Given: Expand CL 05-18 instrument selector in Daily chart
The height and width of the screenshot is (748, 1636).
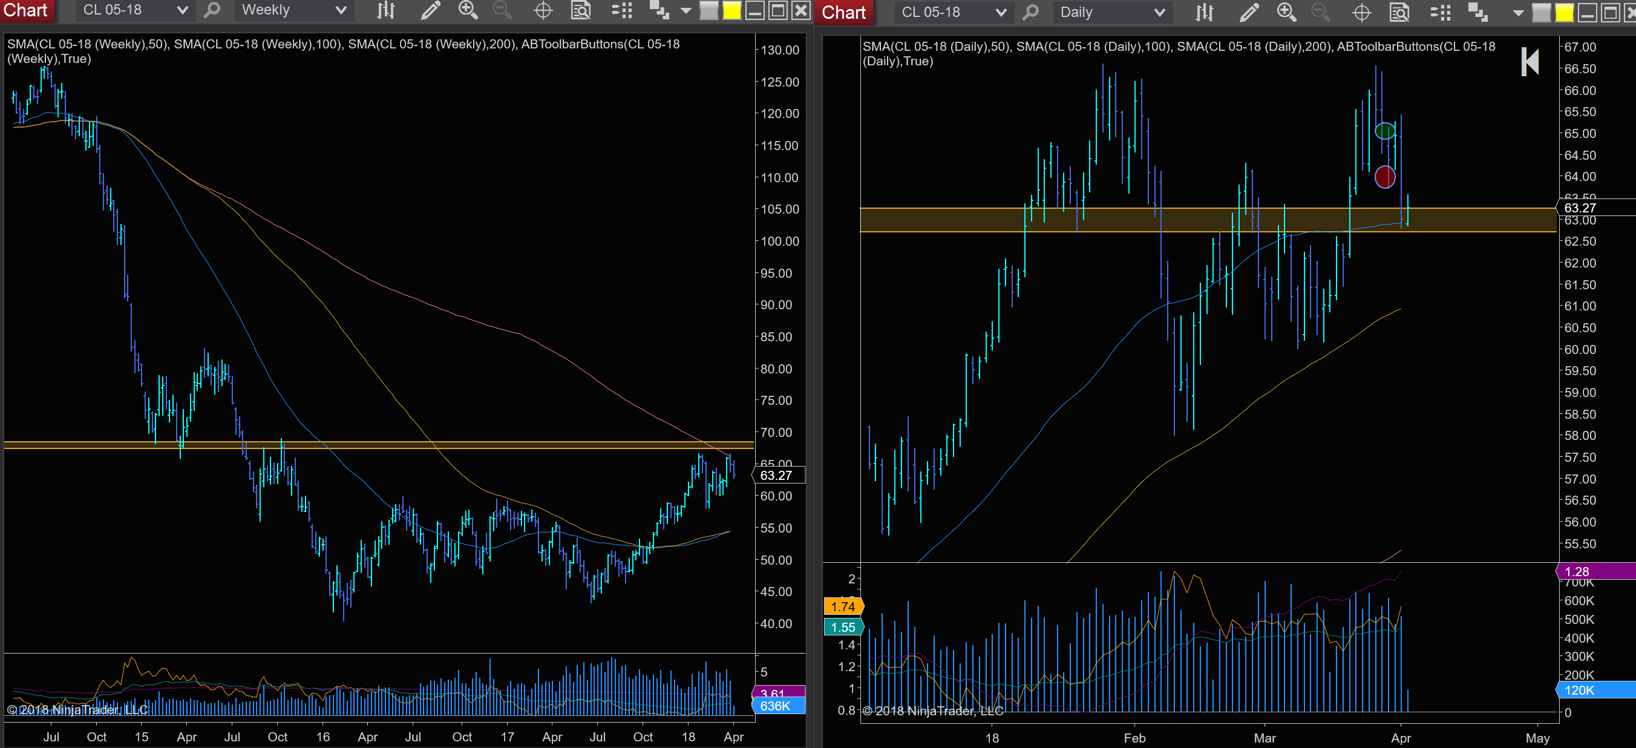Looking at the screenshot, I should [1001, 13].
